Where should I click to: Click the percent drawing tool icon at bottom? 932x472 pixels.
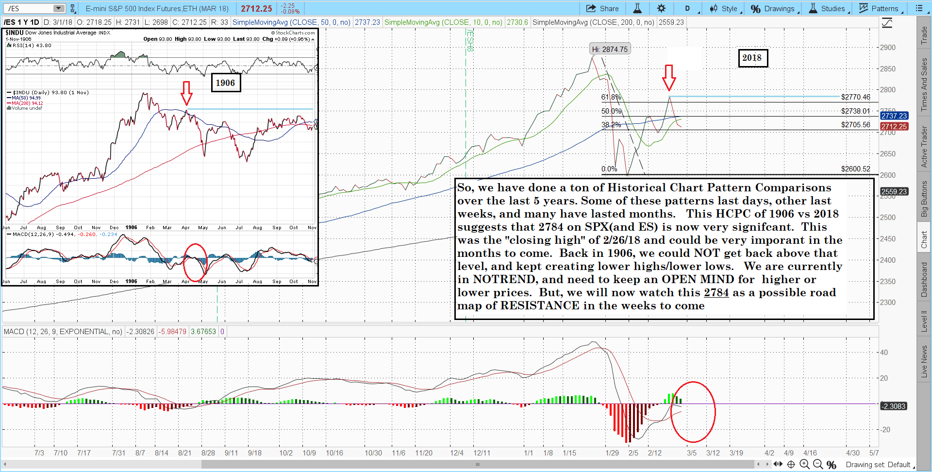[x=832, y=465]
